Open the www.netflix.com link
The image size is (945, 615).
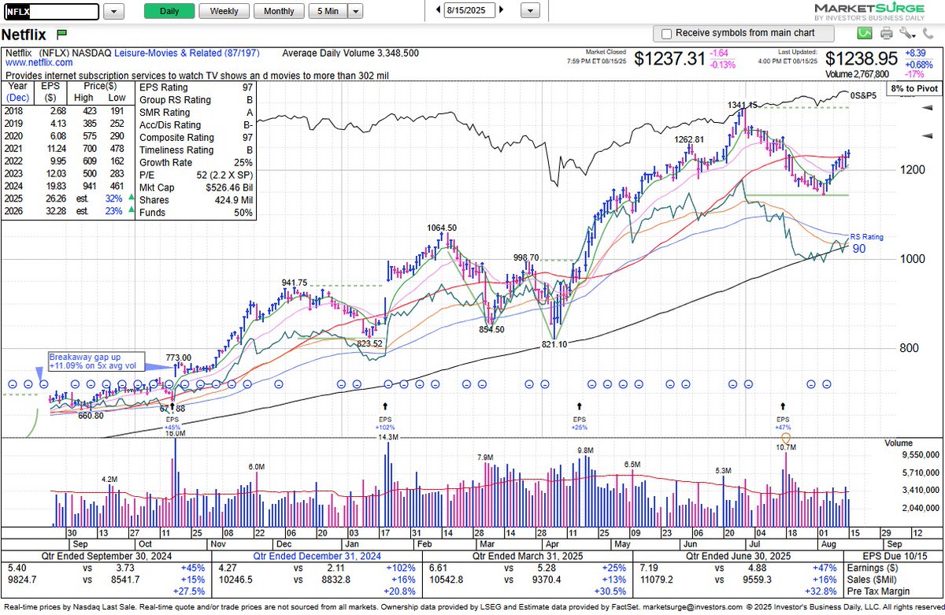[38, 62]
